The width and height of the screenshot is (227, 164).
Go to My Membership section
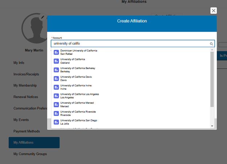[25, 85]
